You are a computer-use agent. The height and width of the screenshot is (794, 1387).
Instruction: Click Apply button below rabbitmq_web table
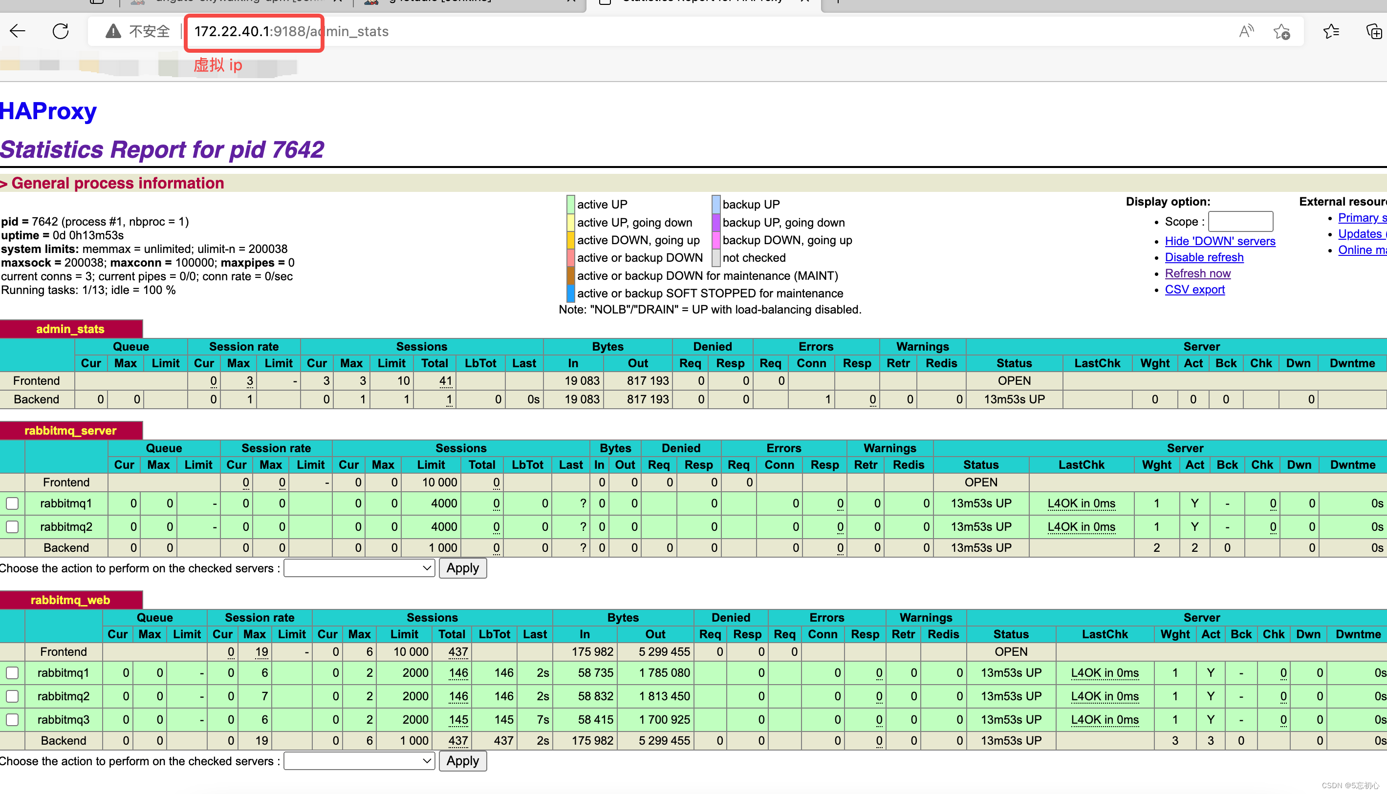point(462,761)
